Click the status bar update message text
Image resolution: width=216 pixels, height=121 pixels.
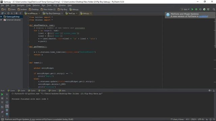point(39,119)
